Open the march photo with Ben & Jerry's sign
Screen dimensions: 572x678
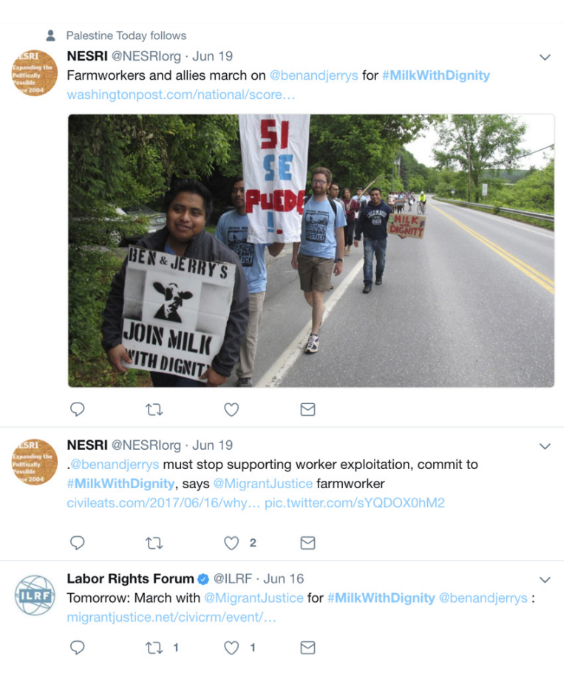(311, 250)
